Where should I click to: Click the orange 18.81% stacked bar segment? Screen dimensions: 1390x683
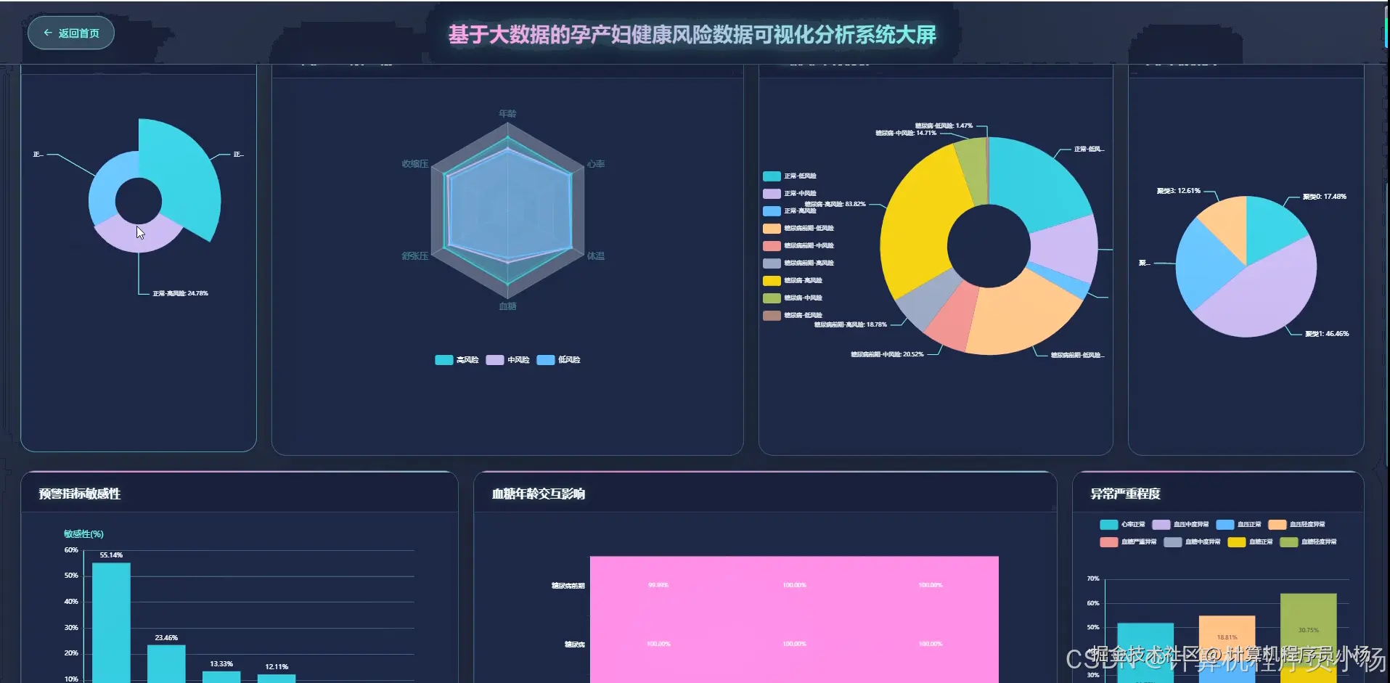point(1227,637)
